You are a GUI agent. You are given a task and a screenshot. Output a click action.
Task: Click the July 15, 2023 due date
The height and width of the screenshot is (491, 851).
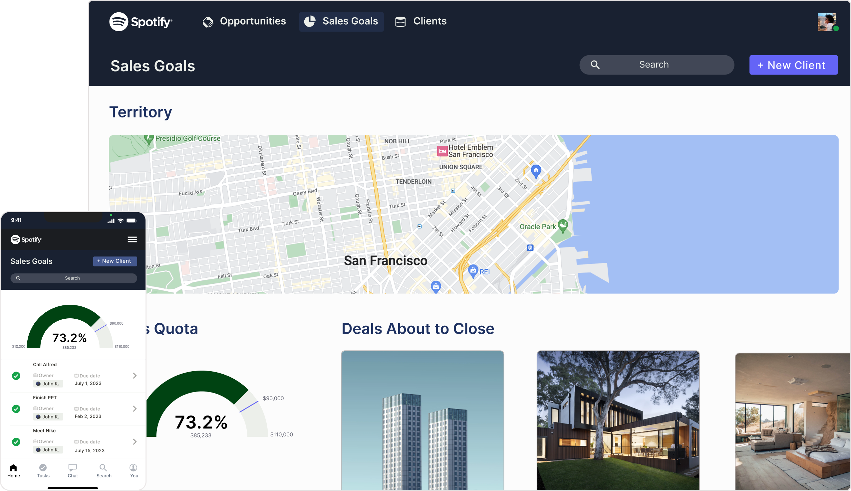point(90,450)
